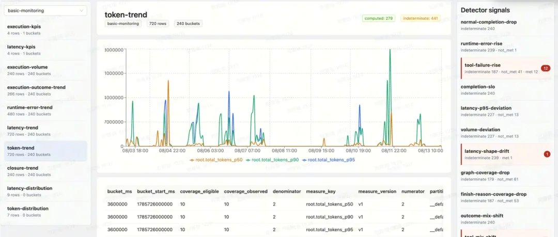Open runtime-error-rise detector signal
This screenshot has width=558, height=237.
(505, 46)
